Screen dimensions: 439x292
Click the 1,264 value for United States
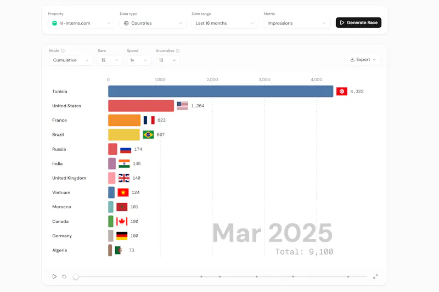198,106
